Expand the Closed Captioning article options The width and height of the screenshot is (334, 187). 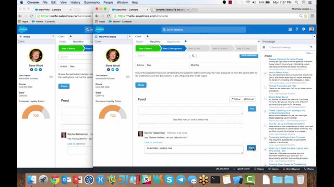tap(266, 112)
